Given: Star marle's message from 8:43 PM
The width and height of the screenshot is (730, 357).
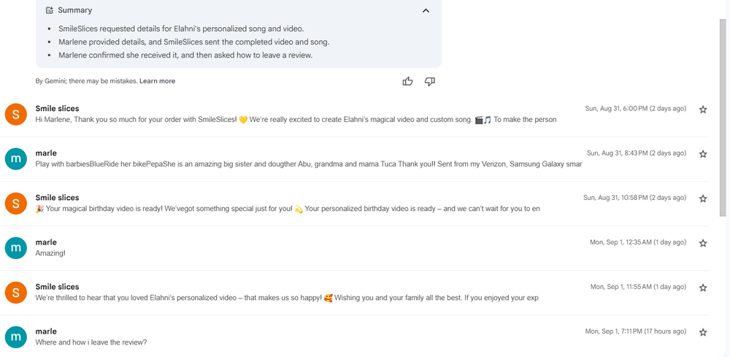Looking at the screenshot, I should (x=703, y=154).
